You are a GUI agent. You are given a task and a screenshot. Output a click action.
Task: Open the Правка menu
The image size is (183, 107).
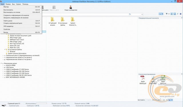(8, 4)
